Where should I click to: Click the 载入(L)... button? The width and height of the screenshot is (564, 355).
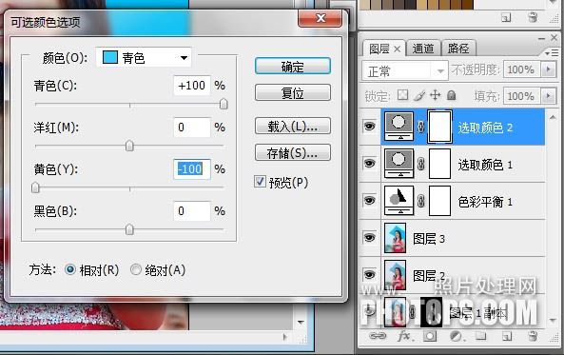click(292, 126)
